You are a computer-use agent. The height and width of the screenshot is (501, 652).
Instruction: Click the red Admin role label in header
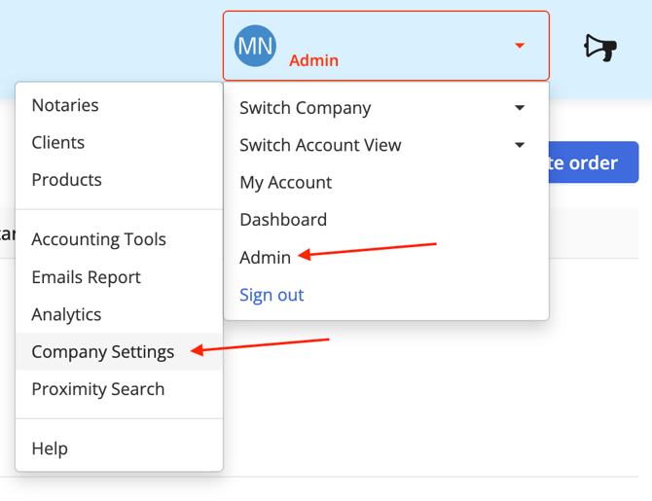(313, 60)
